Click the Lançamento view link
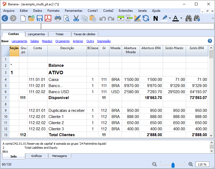 (19, 41)
